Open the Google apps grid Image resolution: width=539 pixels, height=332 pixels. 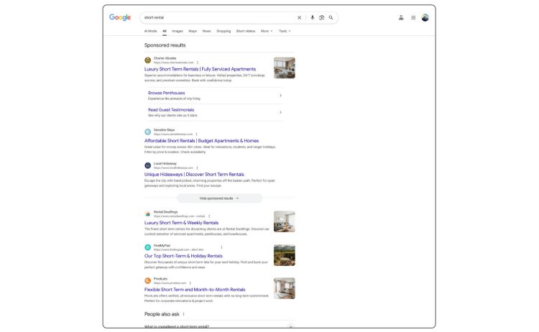[x=413, y=18]
